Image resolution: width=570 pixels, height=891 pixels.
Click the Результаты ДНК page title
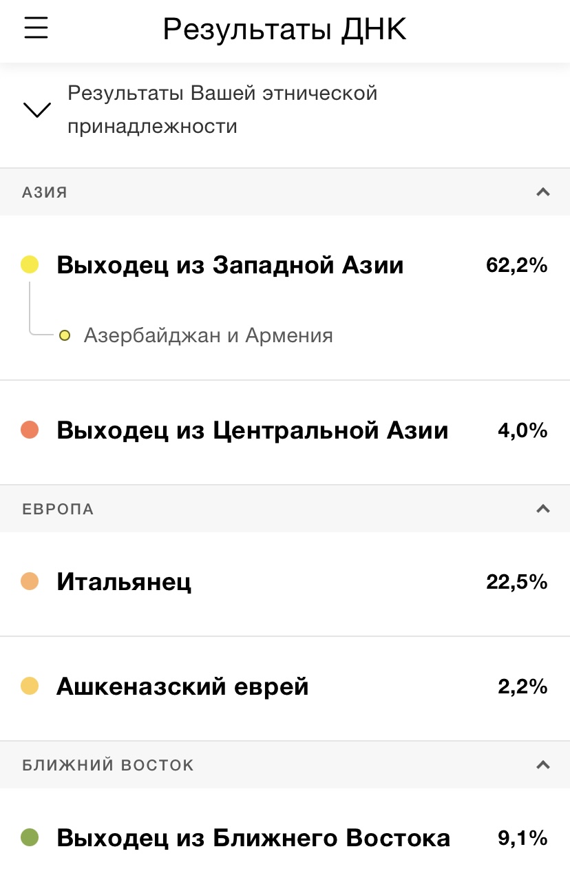click(284, 30)
